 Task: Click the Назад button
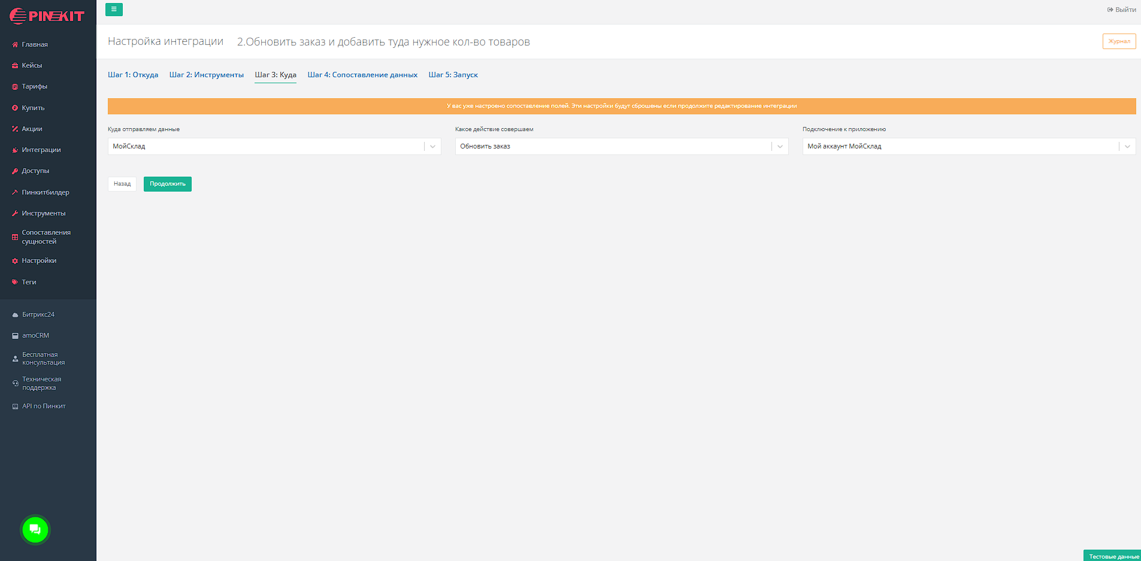[x=122, y=184]
